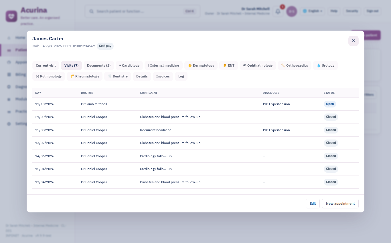Click the I10 Hypertension diagnosis for 25/08/2026
This screenshot has height=243, width=391.
pyautogui.click(x=276, y=130)
